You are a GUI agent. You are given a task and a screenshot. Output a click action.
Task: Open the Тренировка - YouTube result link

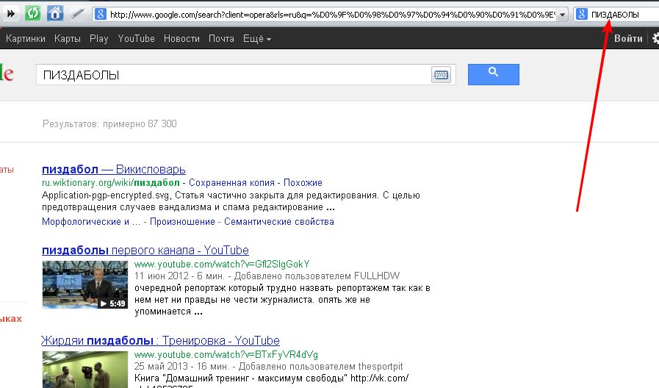pyautogui.click(x=160, y=340)
